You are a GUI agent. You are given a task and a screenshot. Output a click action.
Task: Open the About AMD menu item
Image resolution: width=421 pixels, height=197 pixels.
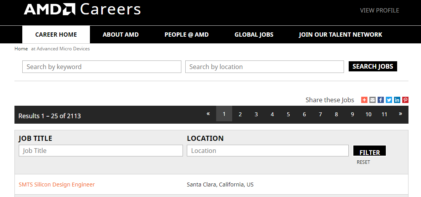(x=120, y=35)
